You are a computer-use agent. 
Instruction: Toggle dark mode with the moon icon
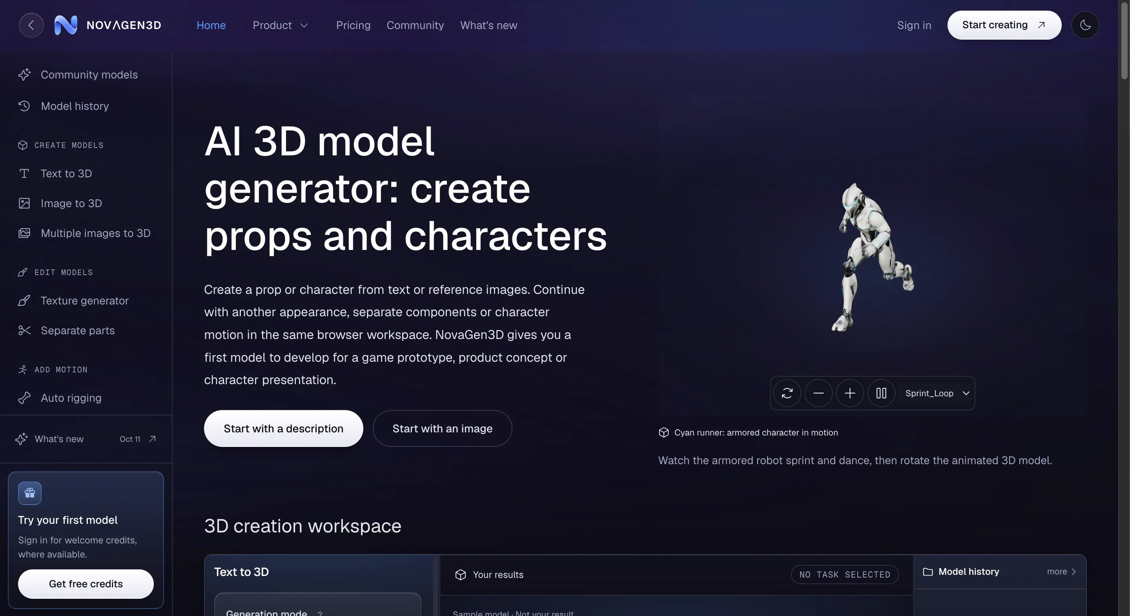pyautogui.click(x=1085, y=25)
